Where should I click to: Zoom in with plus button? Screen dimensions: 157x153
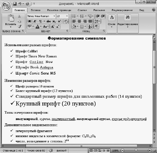pos(150,150)
